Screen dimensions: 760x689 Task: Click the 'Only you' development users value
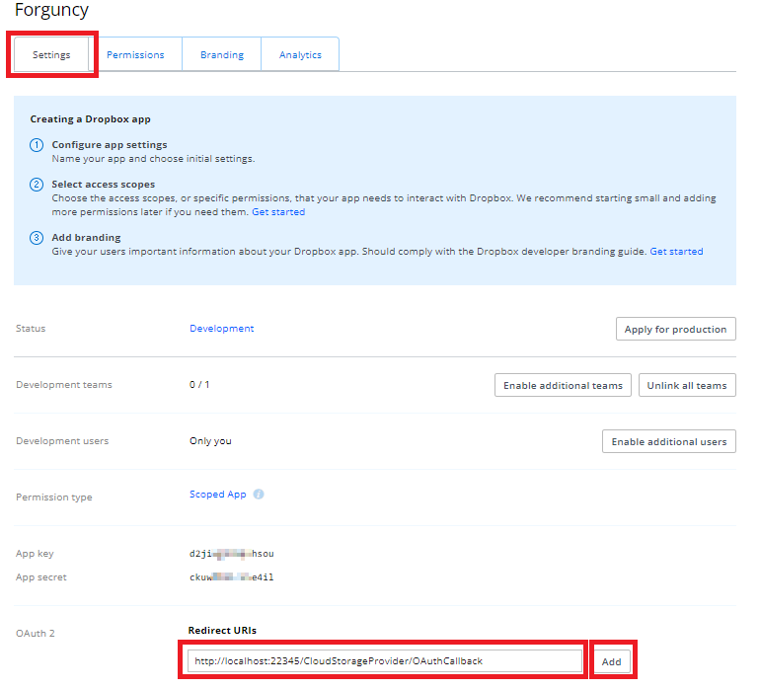[210, 441]
